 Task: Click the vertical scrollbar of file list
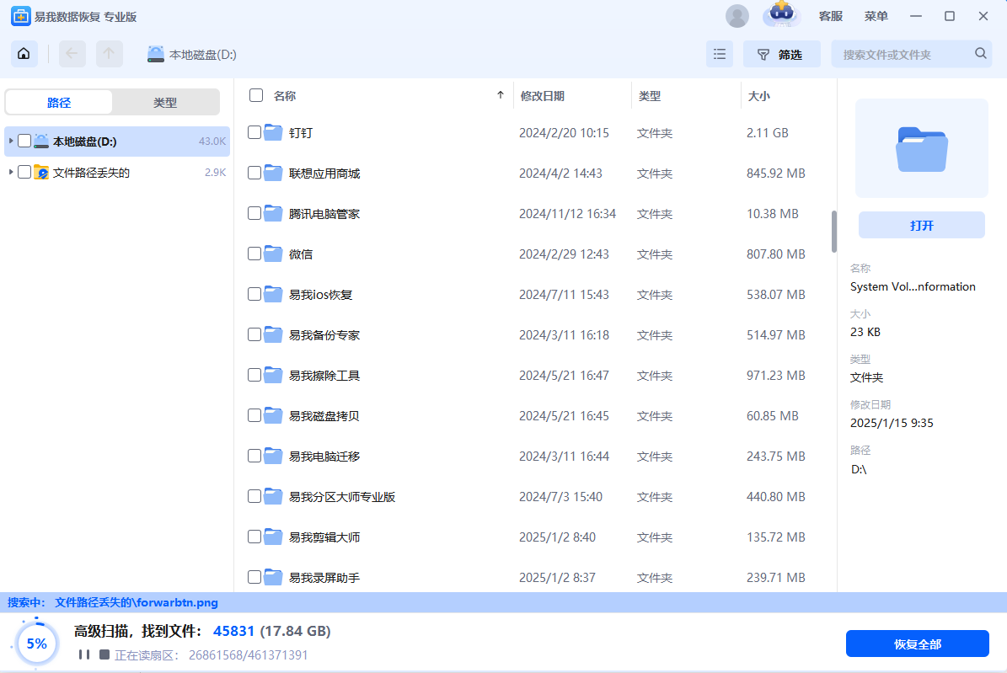833,232
